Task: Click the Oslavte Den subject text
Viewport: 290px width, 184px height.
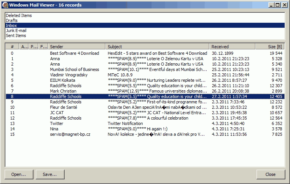Action: coord(157,107)
